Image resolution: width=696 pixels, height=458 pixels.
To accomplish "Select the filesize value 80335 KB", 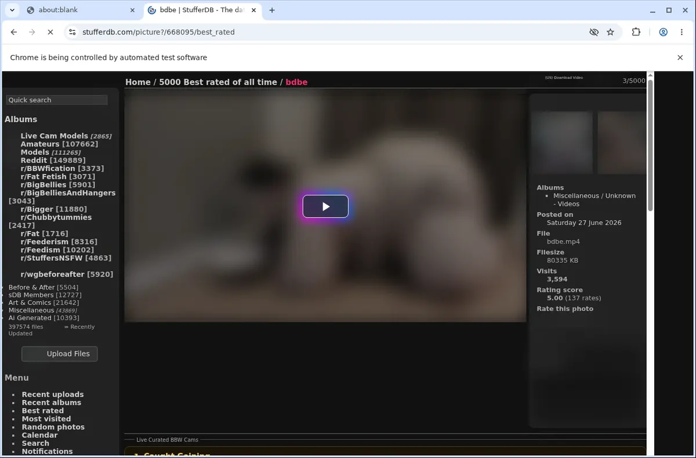I will (563, 260).
